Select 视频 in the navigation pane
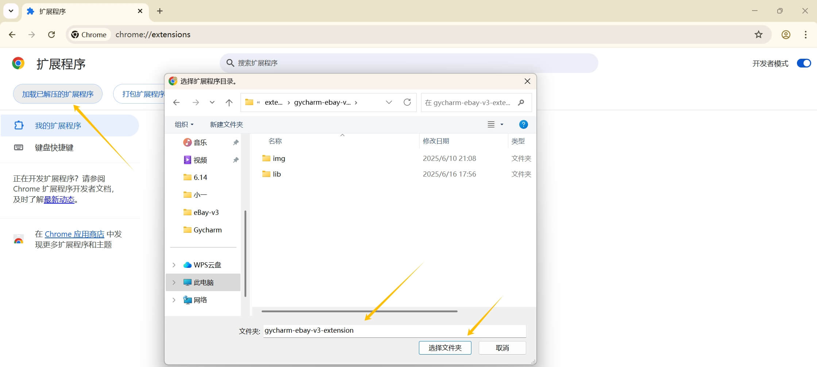 pyautogui.click(x=200, y=160)
